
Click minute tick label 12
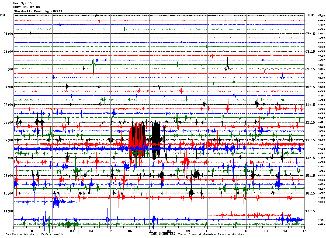pos(246,231)
